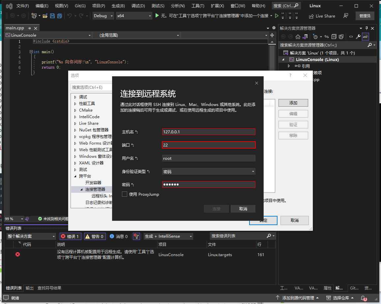Click the Collapse All icon in Solution Explorer

334,37
